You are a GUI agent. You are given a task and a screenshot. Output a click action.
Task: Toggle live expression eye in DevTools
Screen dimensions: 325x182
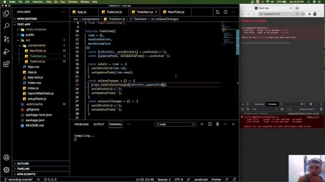pos(282,109)
